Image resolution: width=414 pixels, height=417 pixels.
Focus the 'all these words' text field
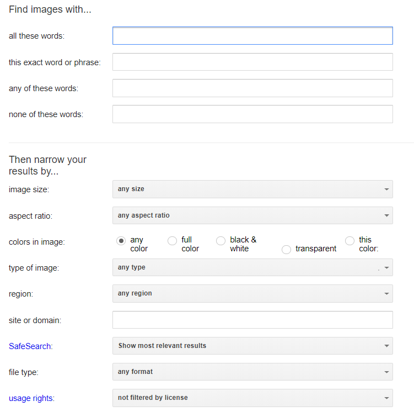(x=252, y=36)
